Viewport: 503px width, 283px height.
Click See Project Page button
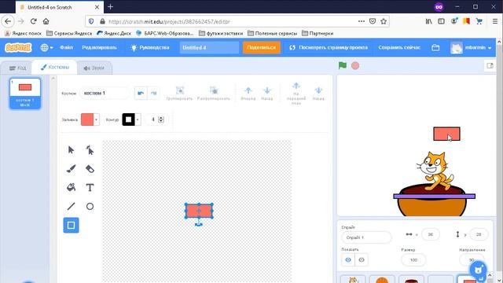[x=329, y=47]
